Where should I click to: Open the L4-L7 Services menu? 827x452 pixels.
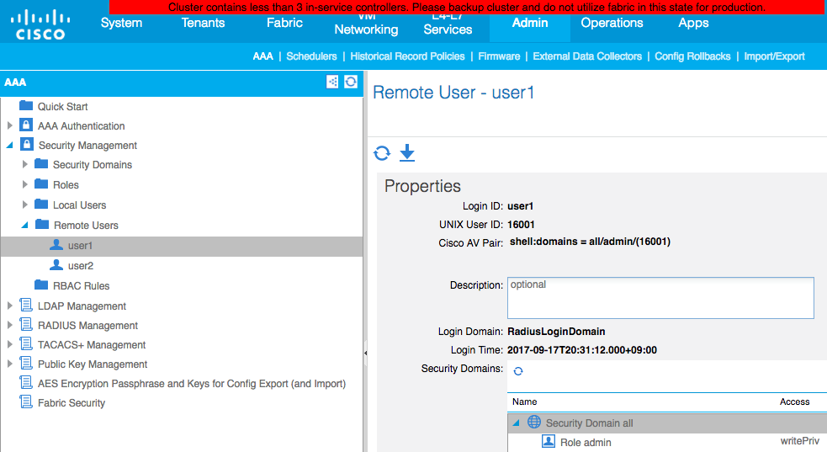[448, 25]
